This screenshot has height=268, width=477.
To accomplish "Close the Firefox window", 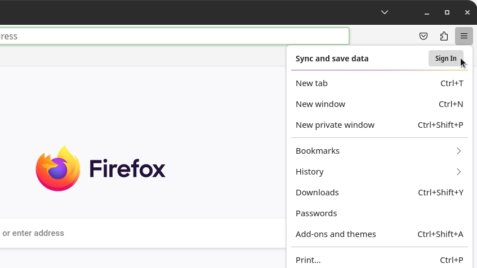I will [x=467, y=12].
